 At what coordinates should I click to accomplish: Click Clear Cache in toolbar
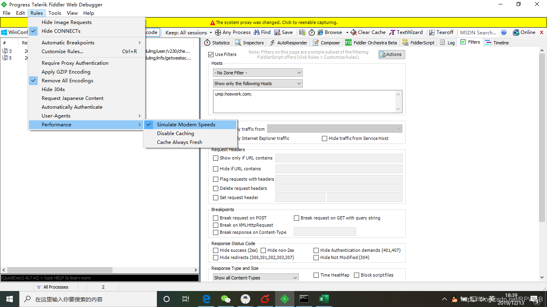coord(368,32)
